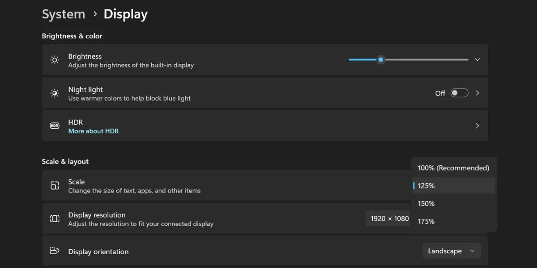Image resolution: width=537 pixels, height=268 pixels.
Task: Select the 100% (Recommended) scale option
Action: point(453,167)
